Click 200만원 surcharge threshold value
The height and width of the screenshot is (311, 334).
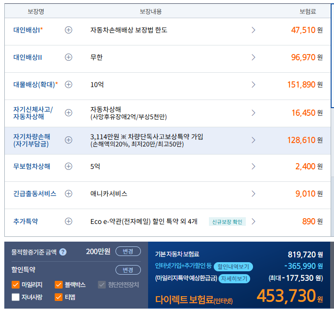point(98,252)
